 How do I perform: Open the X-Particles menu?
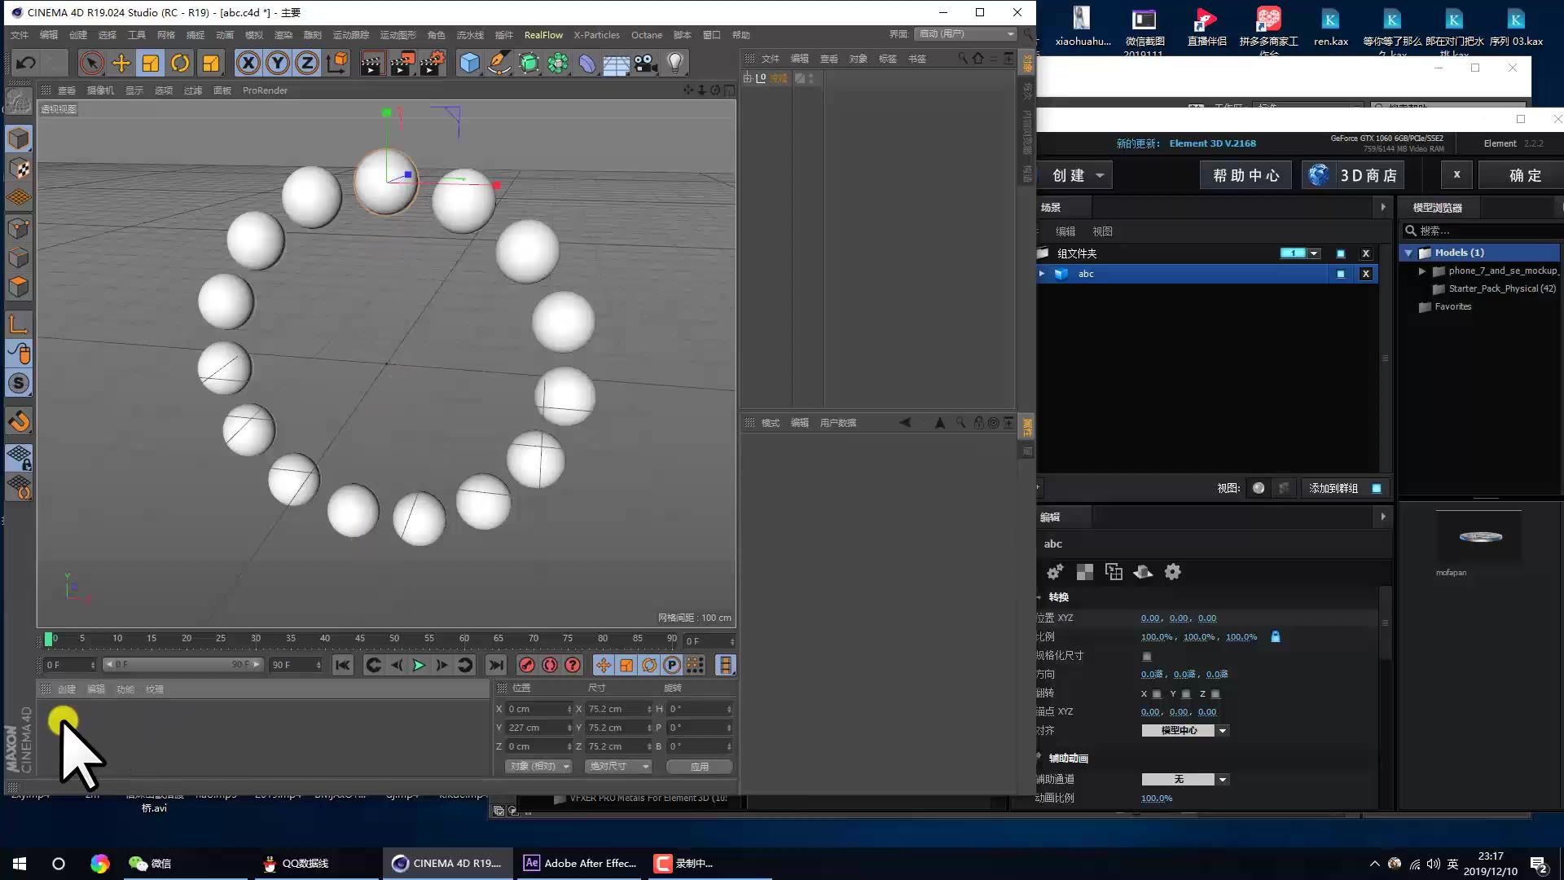tap(597, 35)
